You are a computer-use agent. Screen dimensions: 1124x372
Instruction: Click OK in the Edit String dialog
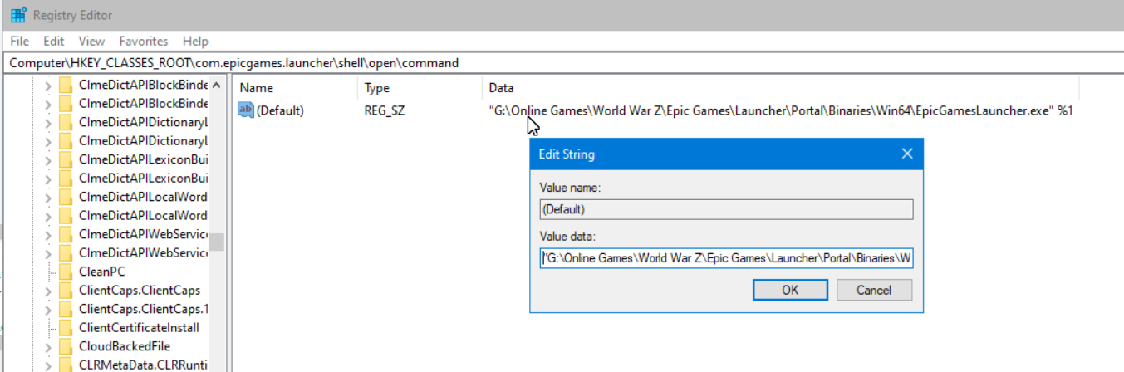790,290
